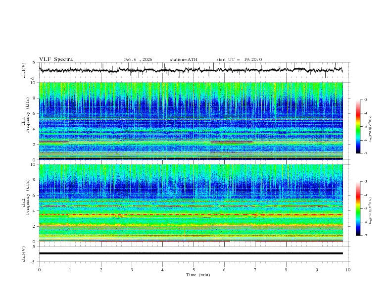Click the ch.2 spectrogram color scale bar
Viewport: 392px width, 303px height.
click(358, 208)
